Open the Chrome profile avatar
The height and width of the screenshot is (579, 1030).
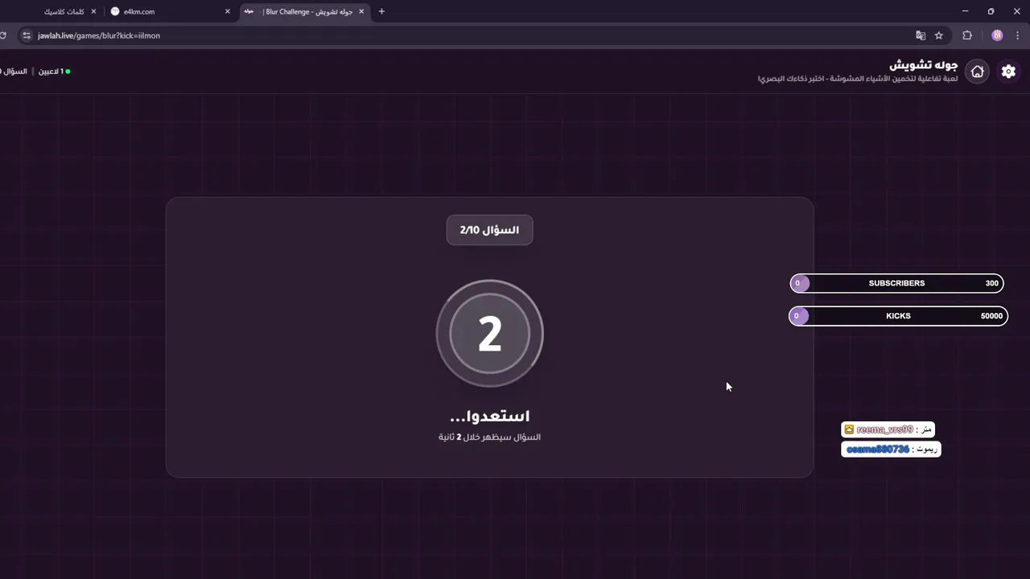point(997,35)
